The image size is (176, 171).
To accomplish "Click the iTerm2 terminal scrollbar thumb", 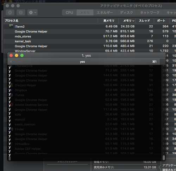I will click(x=164, y=158).
